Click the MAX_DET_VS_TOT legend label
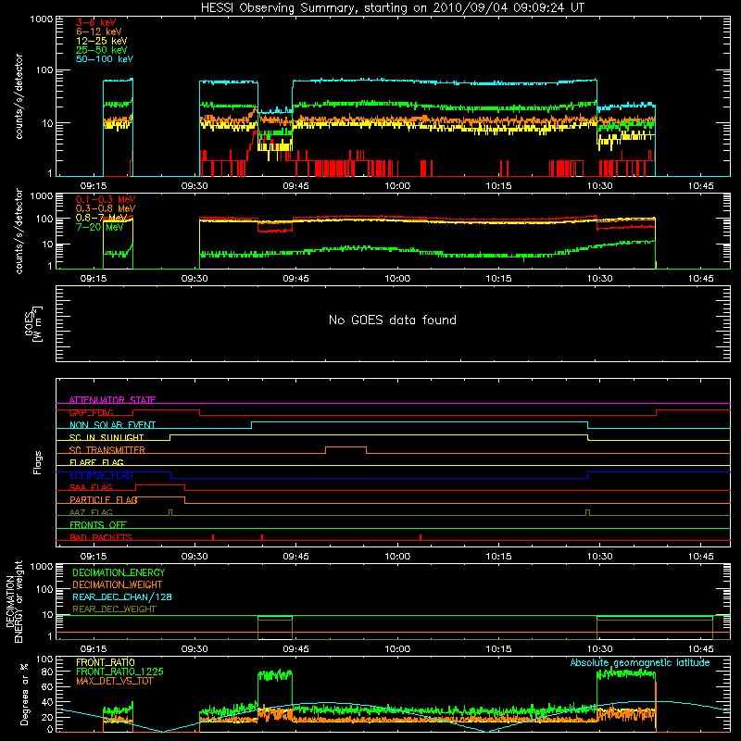Image resolution: width=741 pixels, height=741 pixels. (x=114, y=681)
